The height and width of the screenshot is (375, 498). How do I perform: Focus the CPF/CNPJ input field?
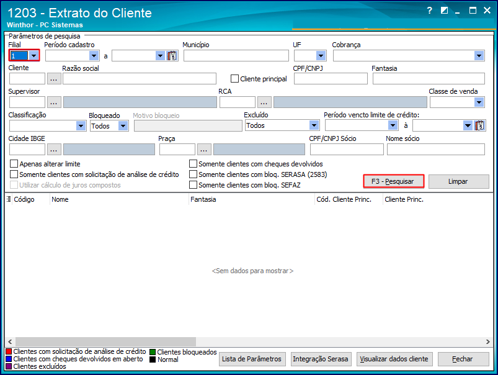[x=331, y=79]
